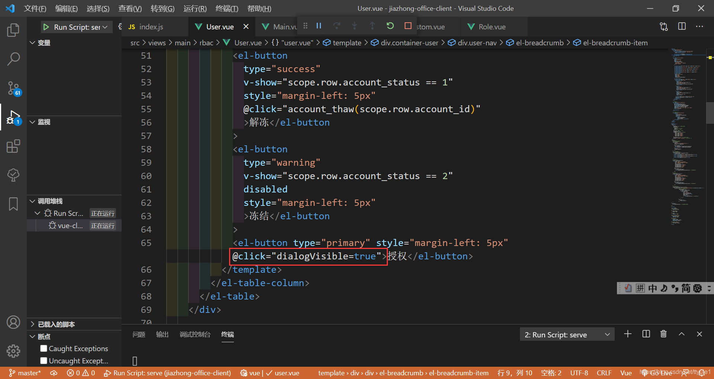The image size is (714, 379).
Task: Open the 编辑(E) menu
Action: point(66,8)
